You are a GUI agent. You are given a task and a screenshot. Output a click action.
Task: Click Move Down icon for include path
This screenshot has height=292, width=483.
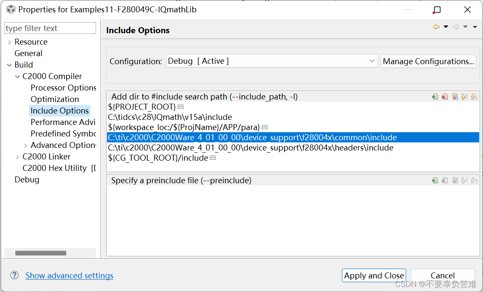[474, 97]
